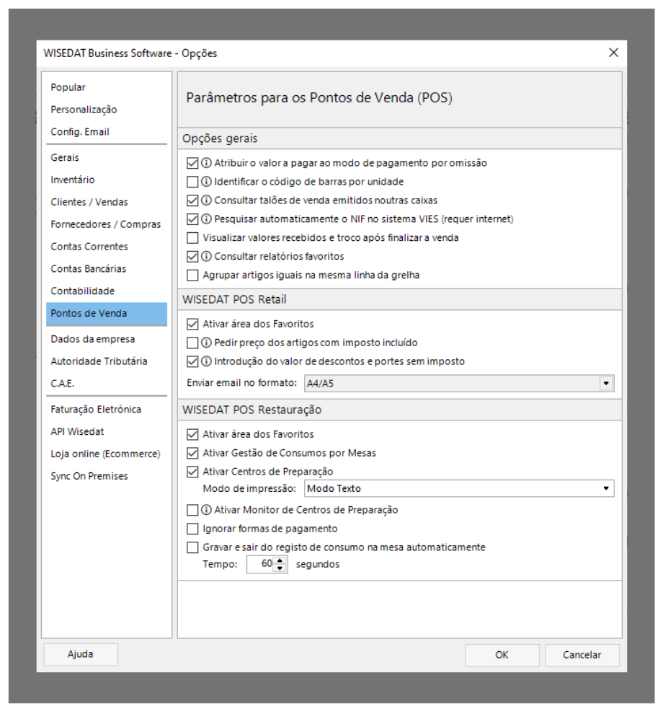Click info icon beside 'Introdução do valor de descontos'
The image size is (663, 714).
pyautogui.click(x=206, y=361)
